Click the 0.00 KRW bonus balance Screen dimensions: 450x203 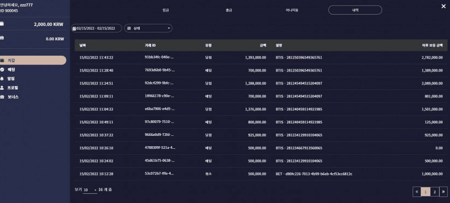pyautogui.click(x=55, y=39)
